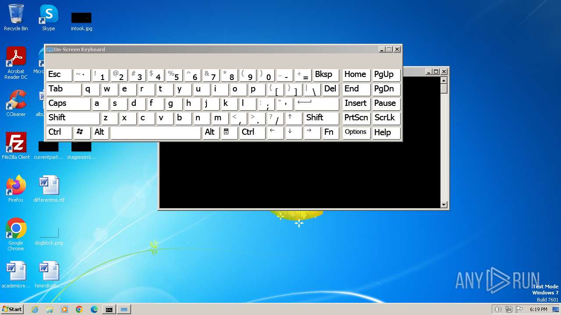Click the context menu key on keyboard
561x315 pixels.
point(230,132)
